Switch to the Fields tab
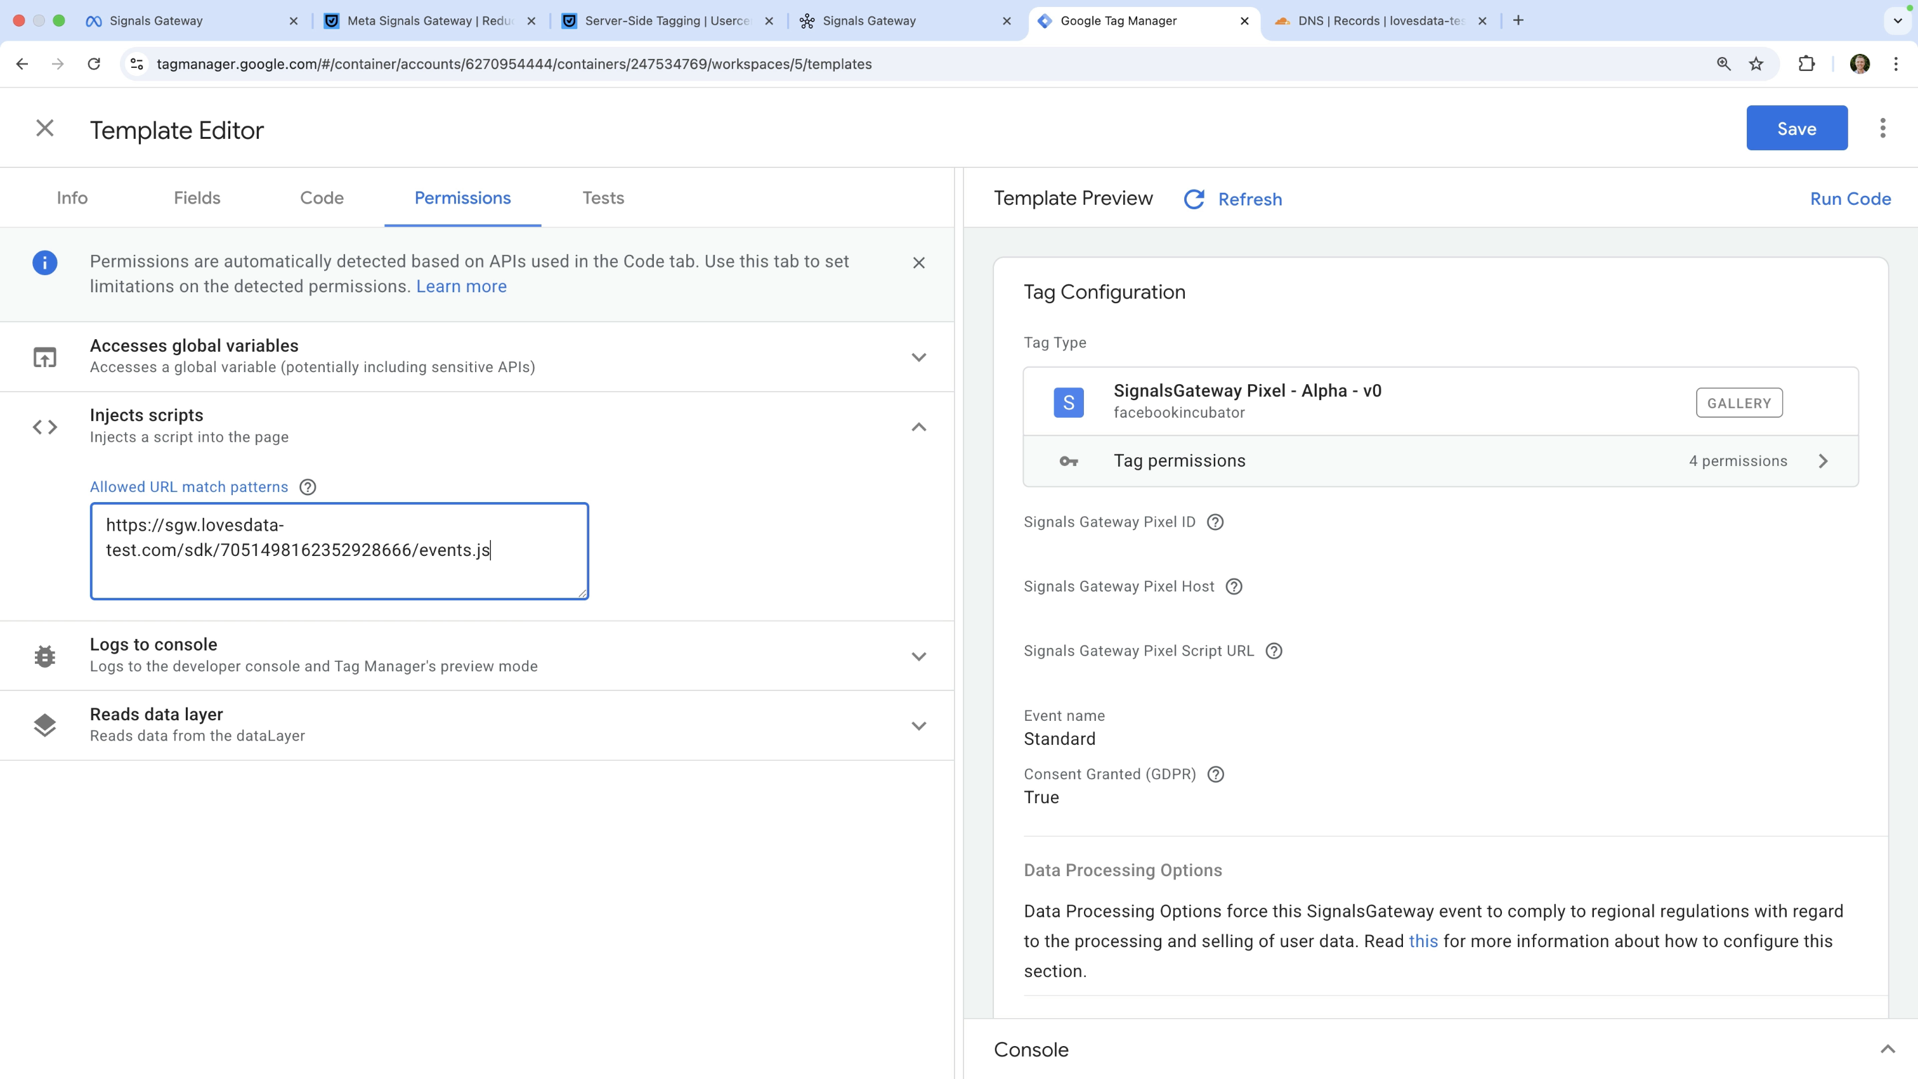This screenshot has width=1918, height=1079. [197, 198]
